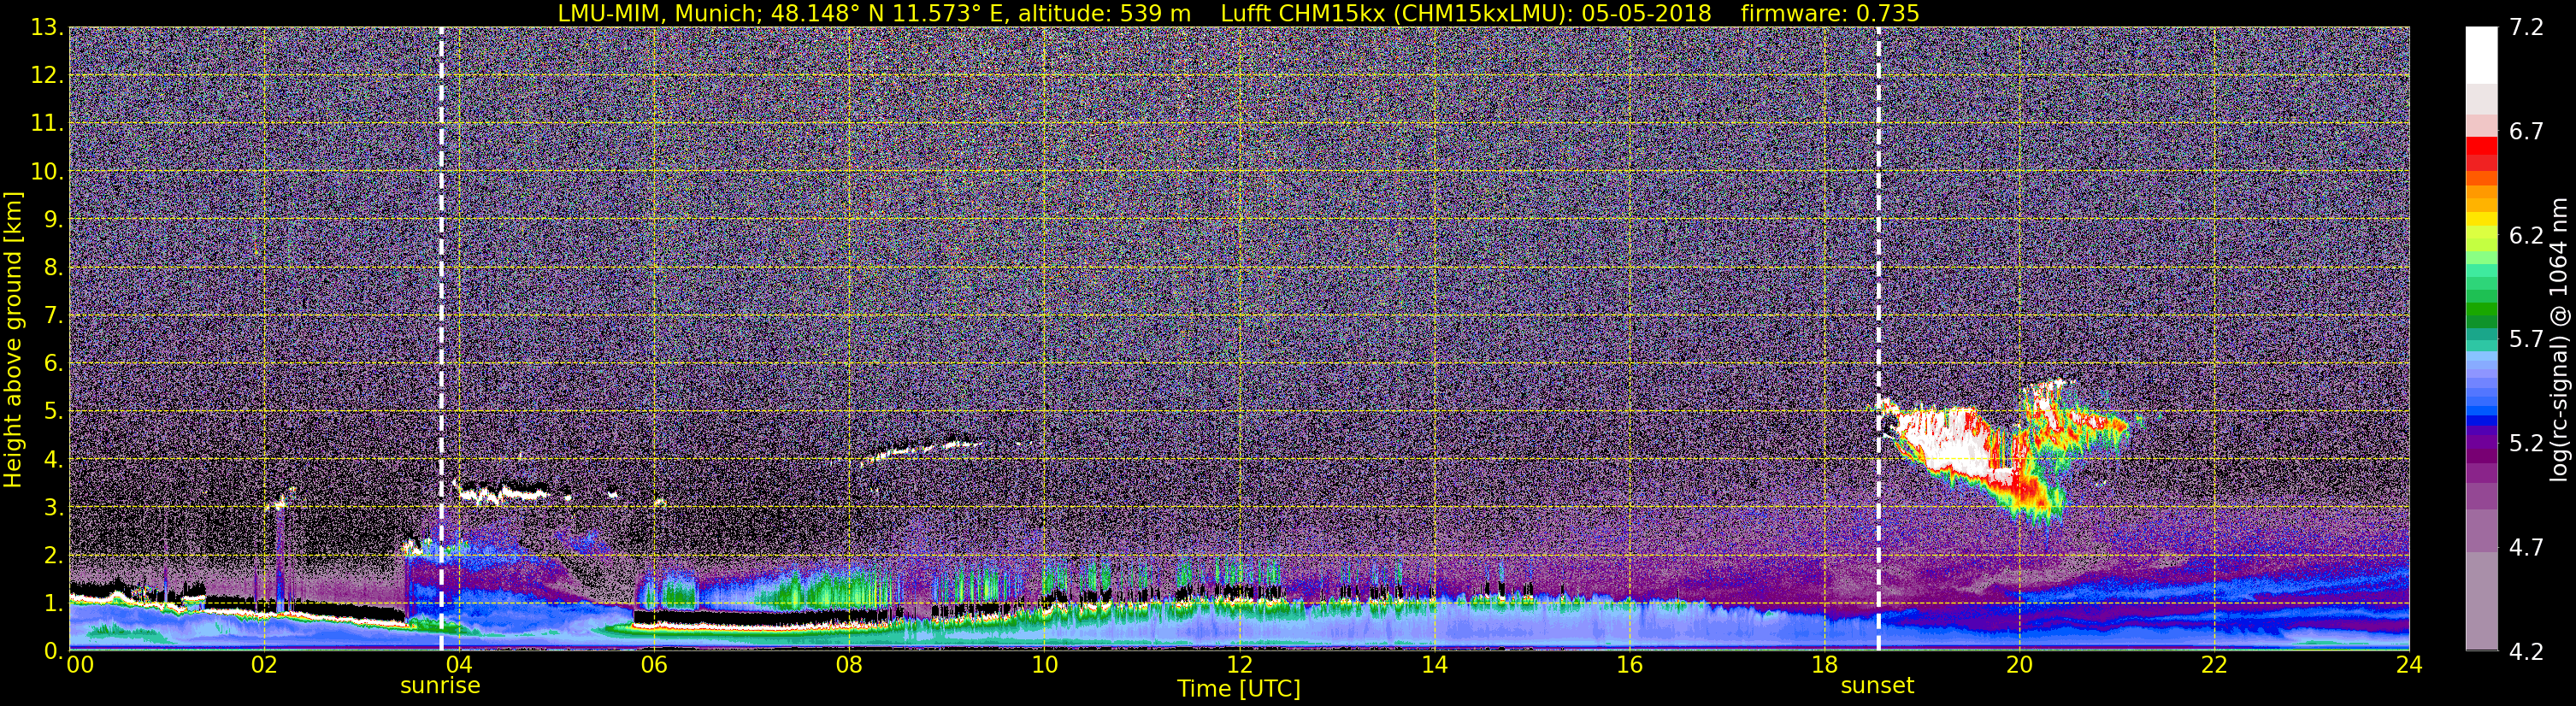Click the time axis tick label '04'

tap(458, 665)
